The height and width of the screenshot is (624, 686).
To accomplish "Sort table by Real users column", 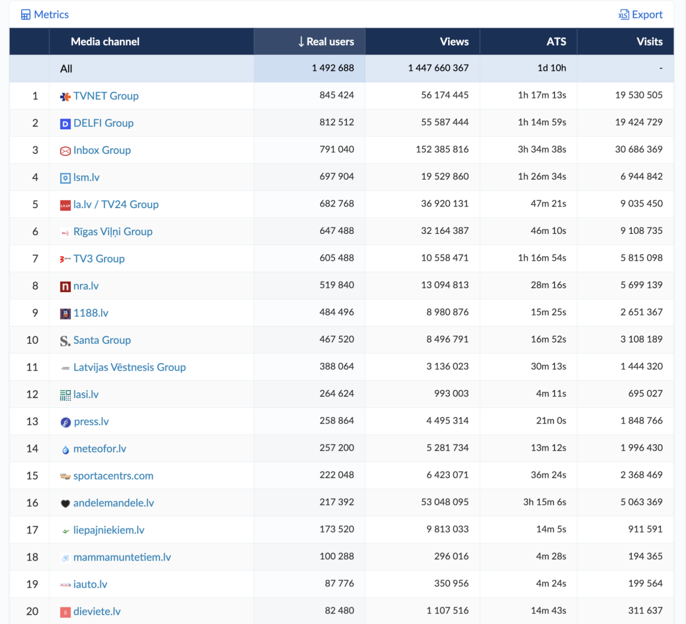I will click(x=326, y=42).
